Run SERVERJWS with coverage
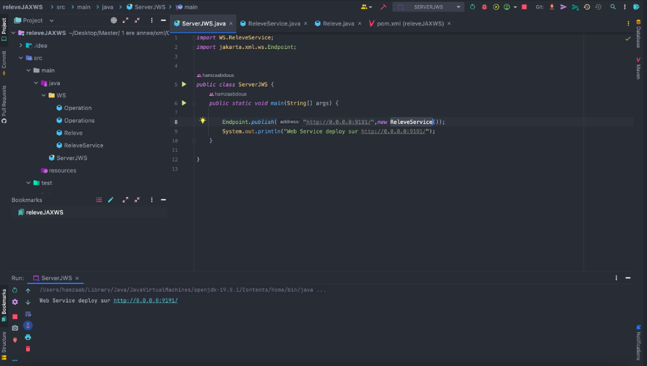Screen dimensions: 647x366 (x=496, y=6)
